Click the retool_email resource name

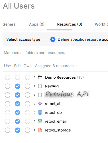click(56, 121)
